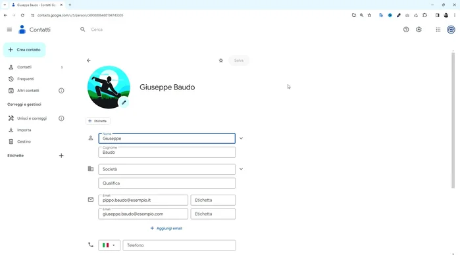Image resolution: width=460 pixels, height=261 pixels.
Task: Click the Società input field
Action: (166, 170)
